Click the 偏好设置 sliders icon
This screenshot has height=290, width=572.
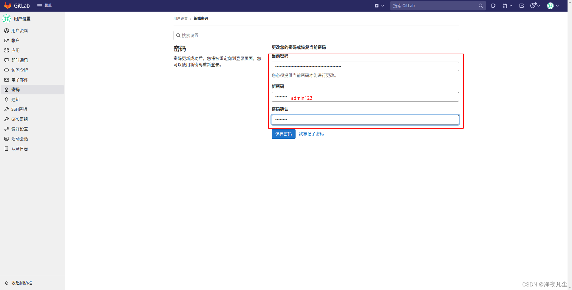pos(7,129)
